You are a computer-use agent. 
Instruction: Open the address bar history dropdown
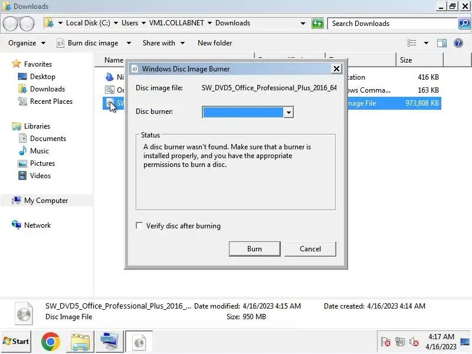(303, 24)
